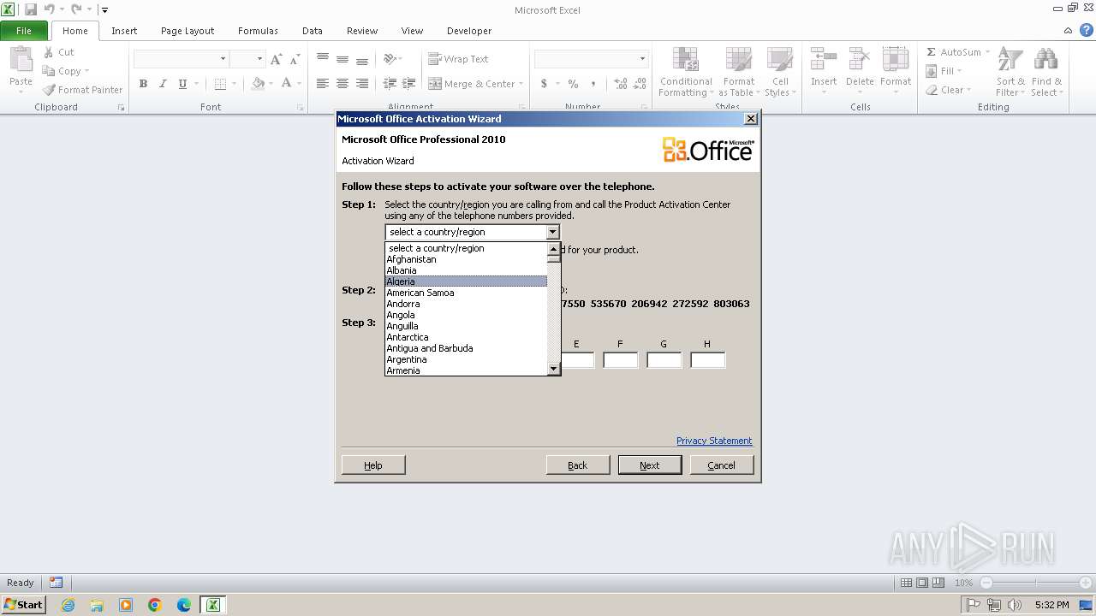
Task: Open the Privacy Statement link
Action: [x=714, y=441]
